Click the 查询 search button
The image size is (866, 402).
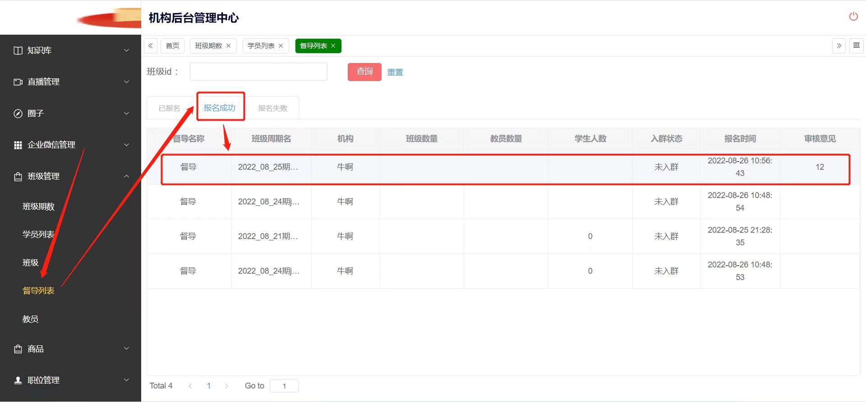tap(364, 72)
